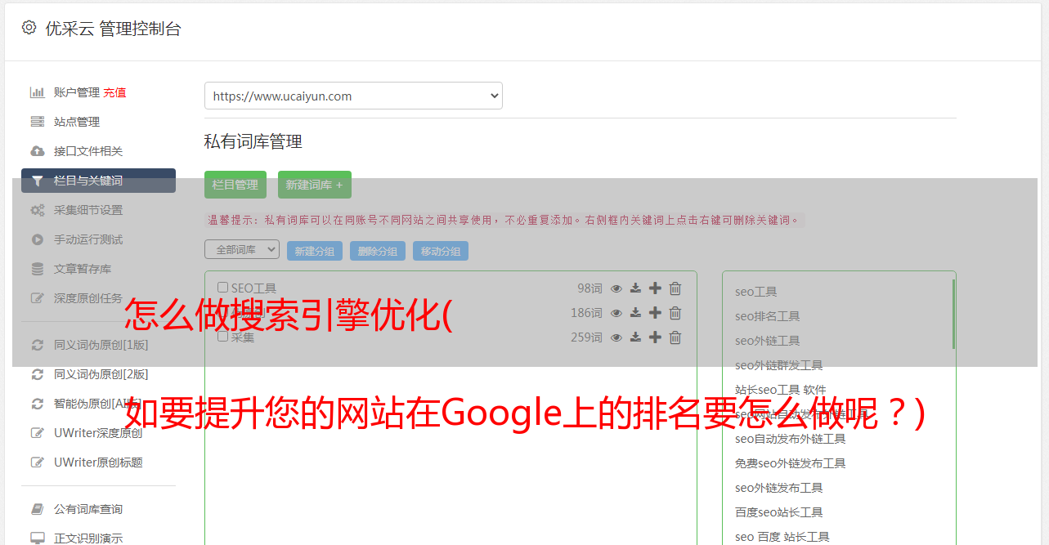
Task: Click the keyword '站长seo工具 软件'
Action: pyautogui.click(x=781, y=390)
